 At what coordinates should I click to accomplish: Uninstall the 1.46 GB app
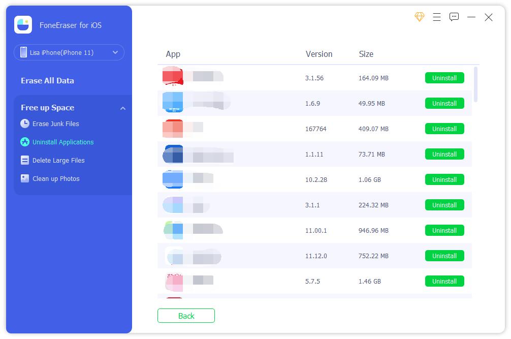click(x=444, y=281)
